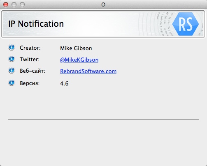This screenshot has height=166, width=207.
Task: Click the info icon beside Twitter
Action: click(x=12, y=59)
